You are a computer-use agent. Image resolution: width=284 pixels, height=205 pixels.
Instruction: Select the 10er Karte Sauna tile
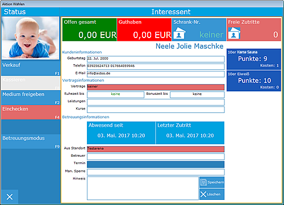(254, 59)
